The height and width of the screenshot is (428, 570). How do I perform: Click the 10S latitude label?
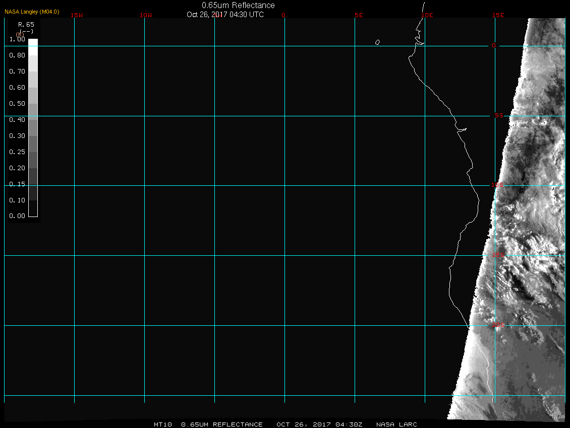497,185
